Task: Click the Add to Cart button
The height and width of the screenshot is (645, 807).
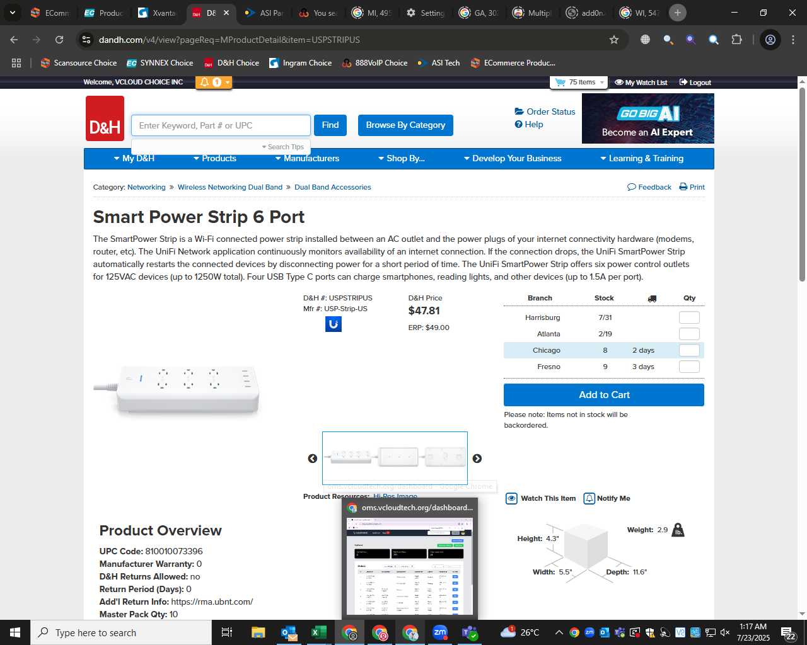Action: (604, 395)
